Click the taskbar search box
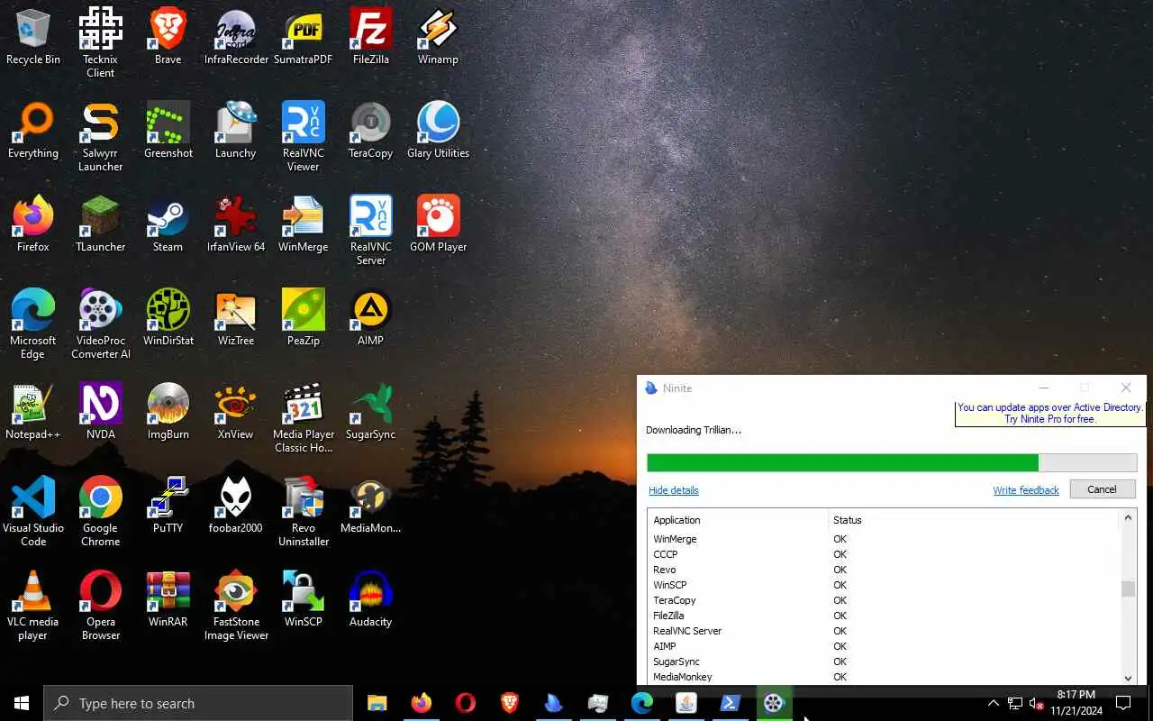This screenshot has height=721, width=1153. pos(198,703)
